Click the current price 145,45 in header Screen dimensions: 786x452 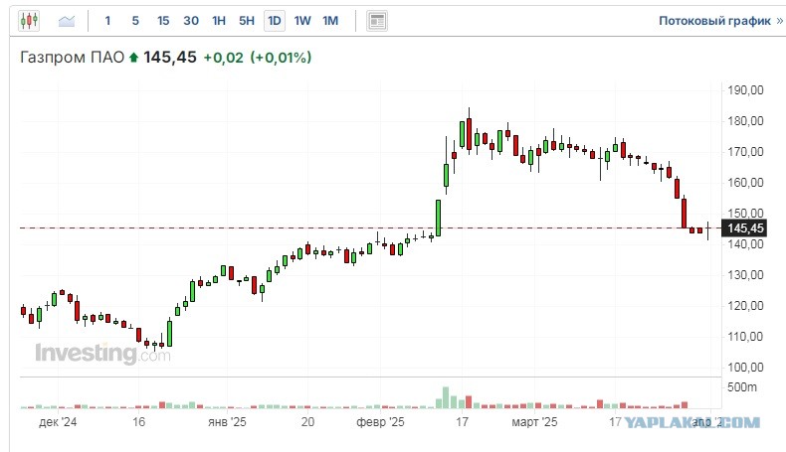coord(170,57)
